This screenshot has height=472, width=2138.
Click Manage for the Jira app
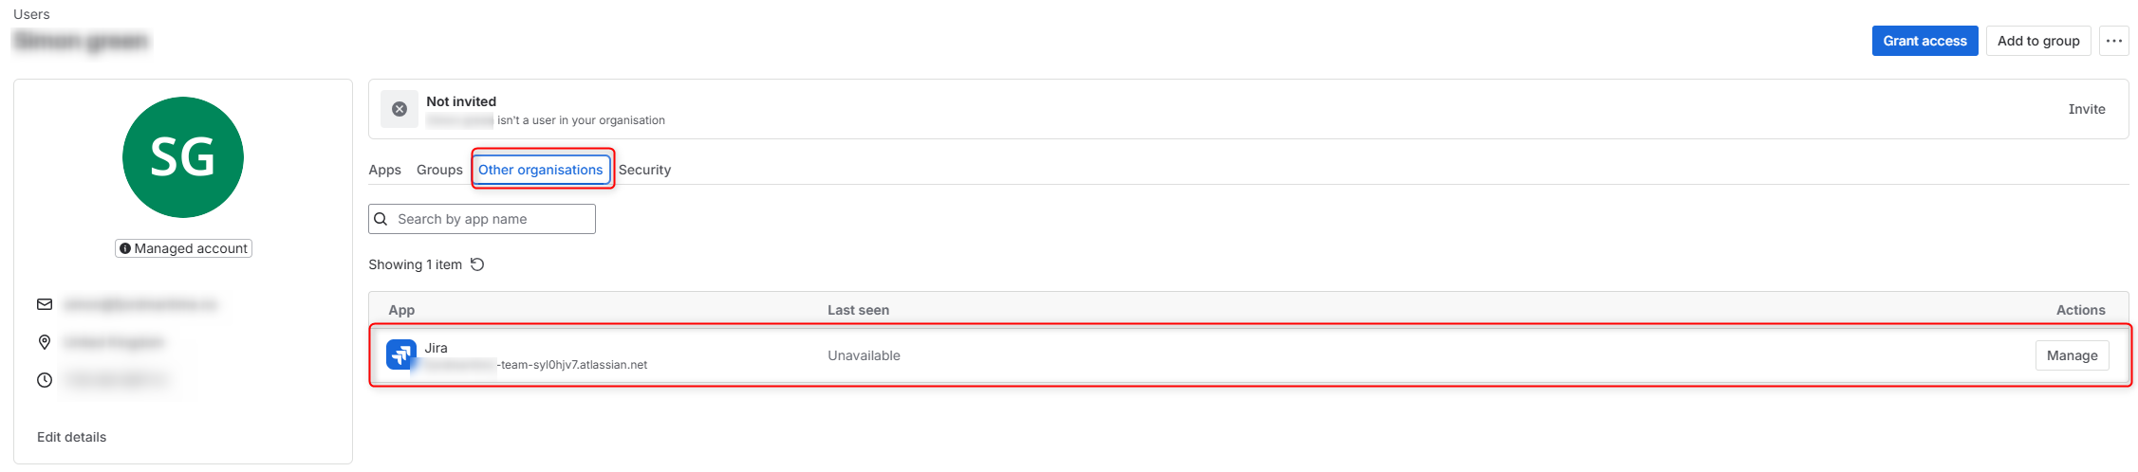pos(2073,355)
